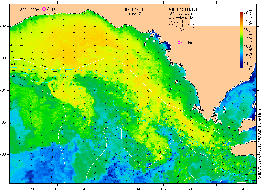The height and width of the screenshot is (193, 263).
Task: Click the 'Argo' legend label
Action: coord(51,9)
